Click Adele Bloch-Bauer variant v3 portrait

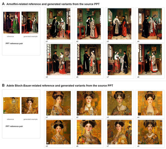click(x=120, y=103)
